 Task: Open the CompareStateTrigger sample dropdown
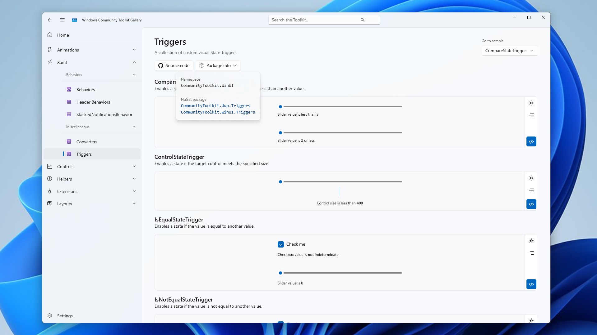pos(509,51)
